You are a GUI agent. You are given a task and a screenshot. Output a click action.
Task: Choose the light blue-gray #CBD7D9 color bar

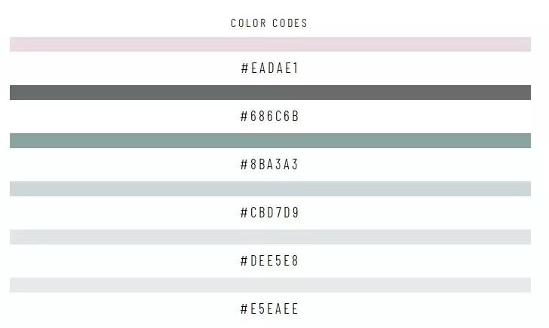270,189
